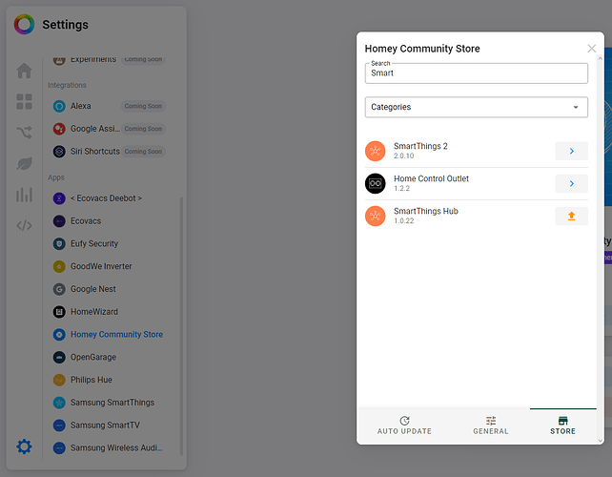The width and height of the screenshot is (612, 477).
Task: Click the SmartThings Hub name text
Action: 426,211
